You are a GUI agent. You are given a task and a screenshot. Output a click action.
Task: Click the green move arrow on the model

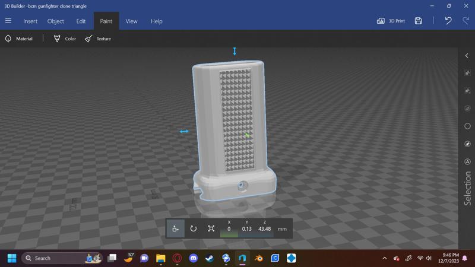click(247, 135)
